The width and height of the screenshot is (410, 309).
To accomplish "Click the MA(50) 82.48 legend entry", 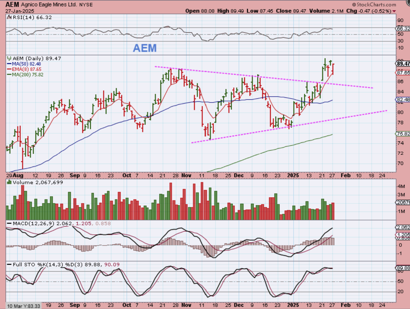I will coord(24,64).
